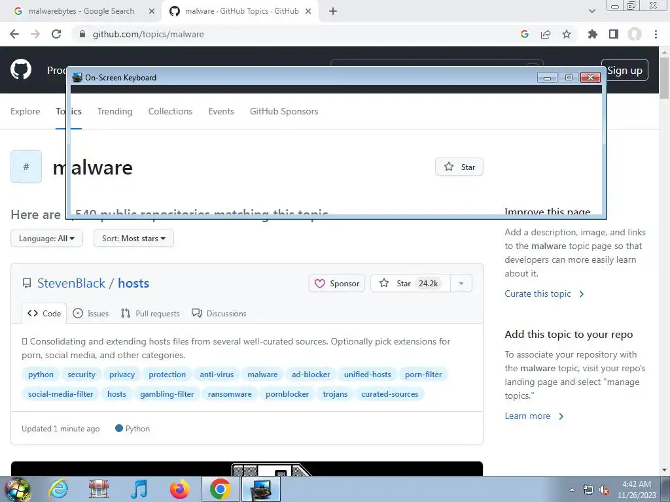Click the GitHub logo icon
This screenshot has height=502, width=670.
[x=20, y=69]
